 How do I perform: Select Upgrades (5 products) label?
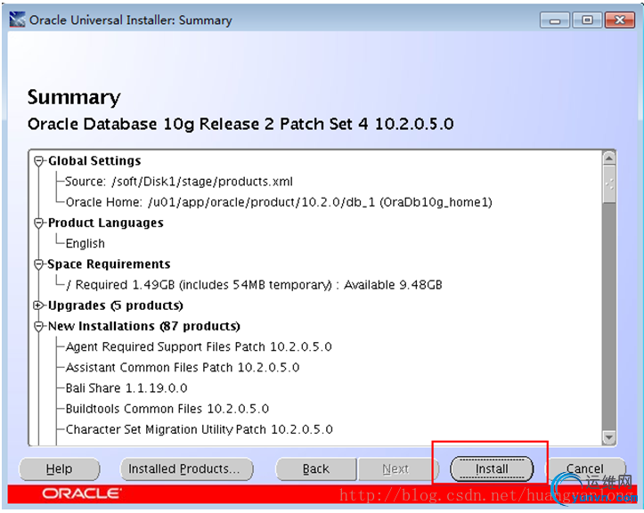pyautogui.click(x=116, y=305)
